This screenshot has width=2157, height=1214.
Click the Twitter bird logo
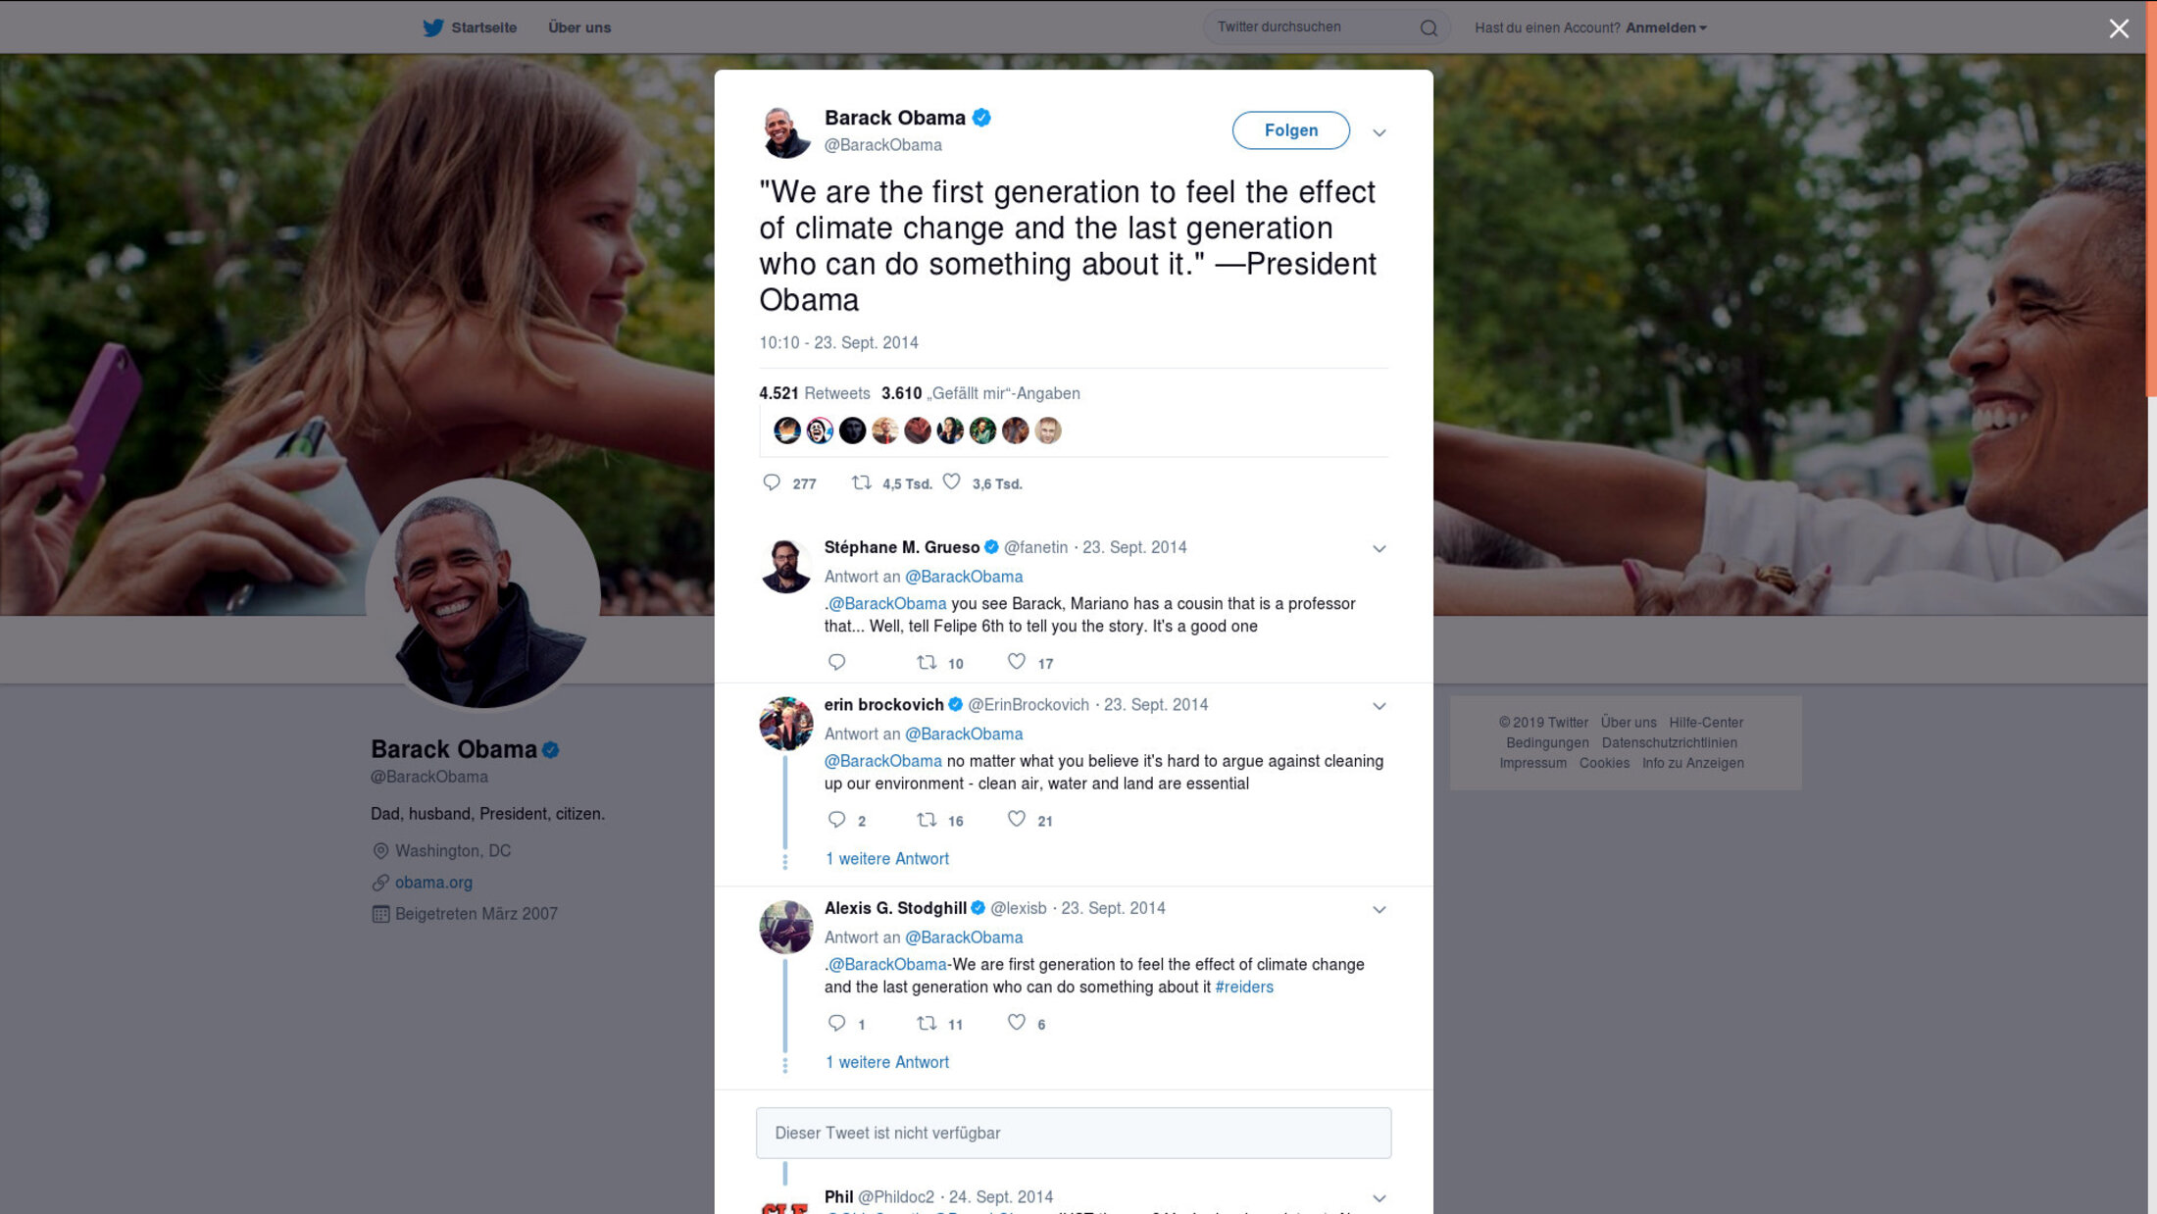[432, 27]
